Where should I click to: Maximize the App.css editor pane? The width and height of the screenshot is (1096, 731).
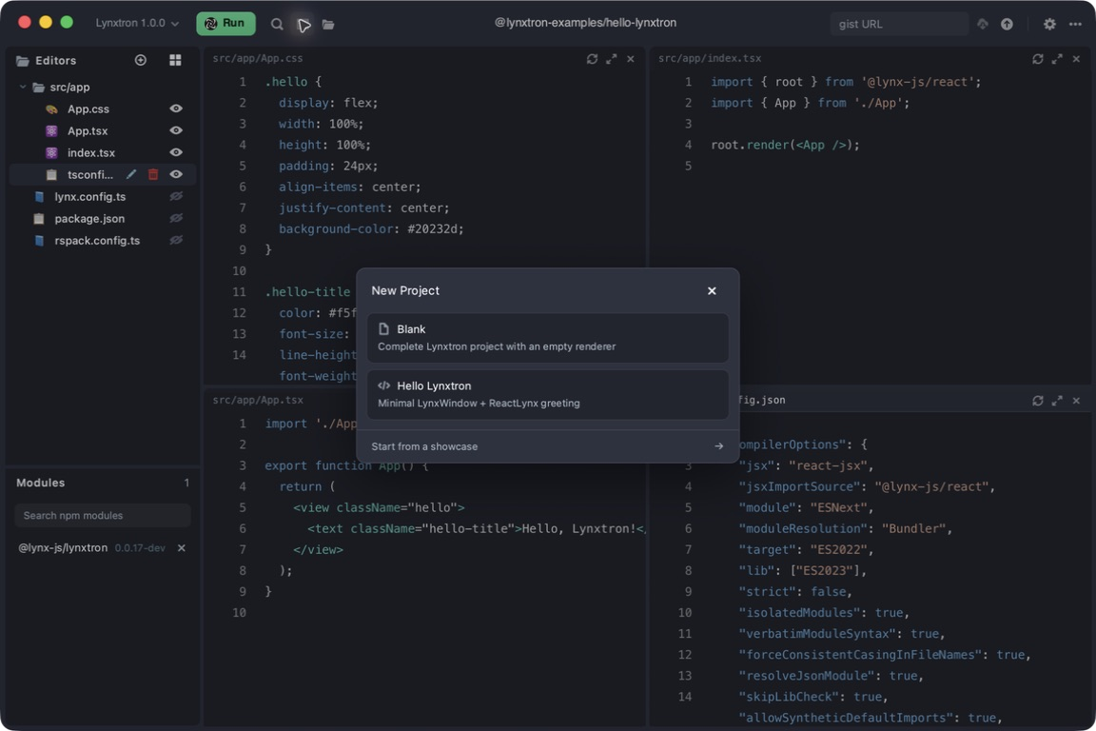612,59
